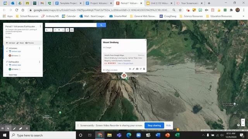This screenshot has height=139, width=248.
Task: Switch to Template Project browser tab
Action: [69, 3]
